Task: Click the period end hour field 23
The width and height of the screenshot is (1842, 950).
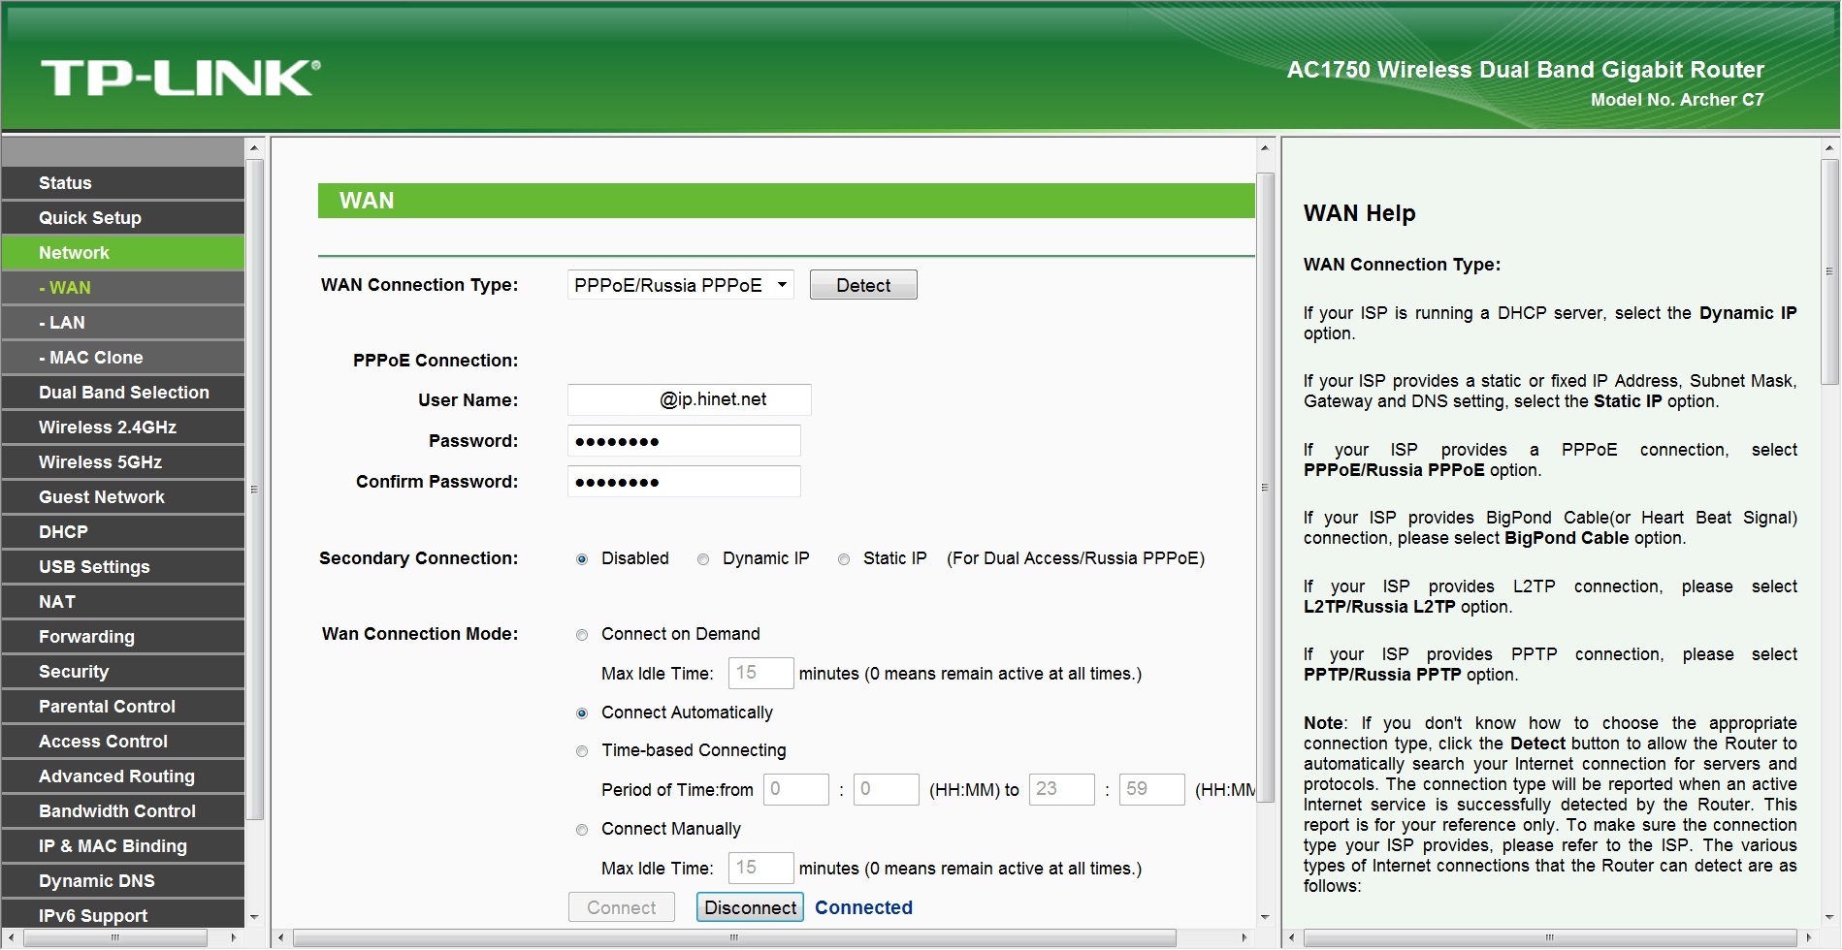Action: [x=1062, y=789]
